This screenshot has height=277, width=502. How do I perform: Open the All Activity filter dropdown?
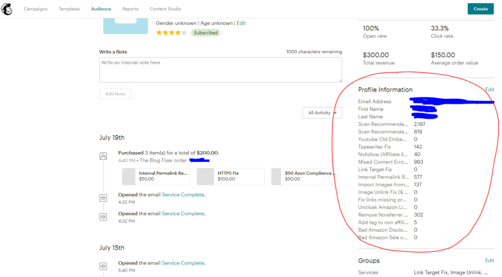tap(322, 113)
